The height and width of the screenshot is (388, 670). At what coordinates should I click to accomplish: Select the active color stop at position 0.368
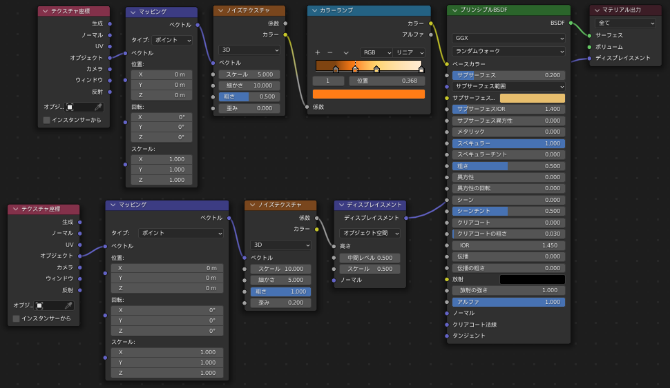click(356, 69)
